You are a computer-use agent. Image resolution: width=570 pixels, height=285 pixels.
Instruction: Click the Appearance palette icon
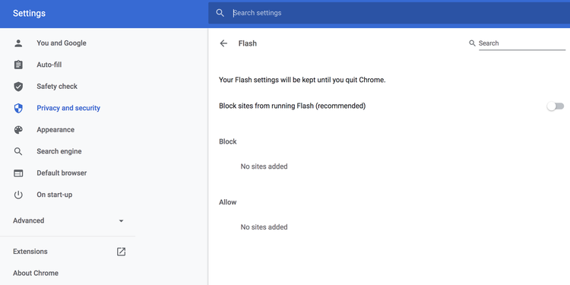point(18,130)
